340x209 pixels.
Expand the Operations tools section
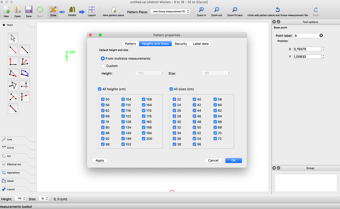[13, 173]
